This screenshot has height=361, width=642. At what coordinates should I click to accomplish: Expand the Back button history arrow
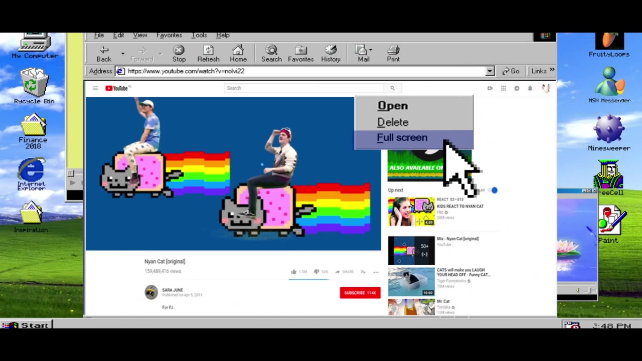(x=122, y=53)
